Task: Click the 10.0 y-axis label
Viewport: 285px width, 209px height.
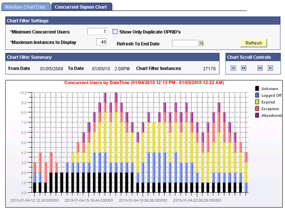Action: 23,93
